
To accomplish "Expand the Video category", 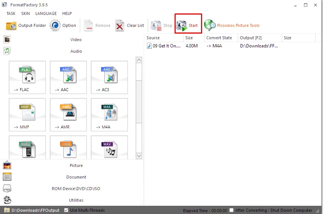I will click(x=76, y=40).
